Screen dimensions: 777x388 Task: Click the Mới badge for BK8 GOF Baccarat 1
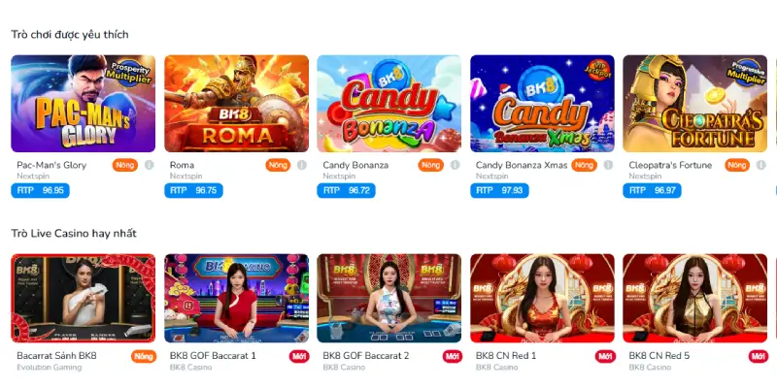(x=299, y=356)
